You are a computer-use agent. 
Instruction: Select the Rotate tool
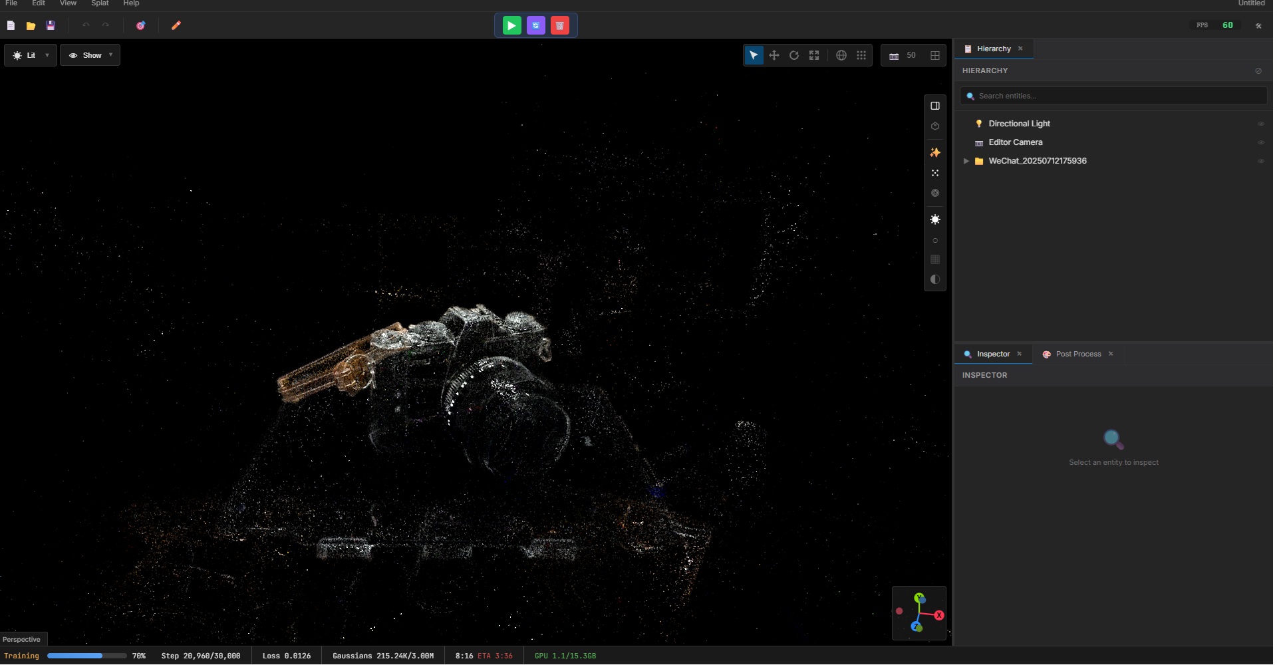point(794,55)
